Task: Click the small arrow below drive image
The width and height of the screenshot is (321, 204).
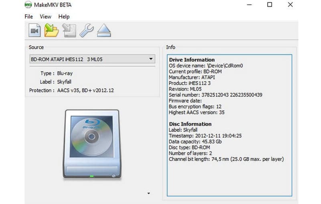Action: tap(148, 193)
